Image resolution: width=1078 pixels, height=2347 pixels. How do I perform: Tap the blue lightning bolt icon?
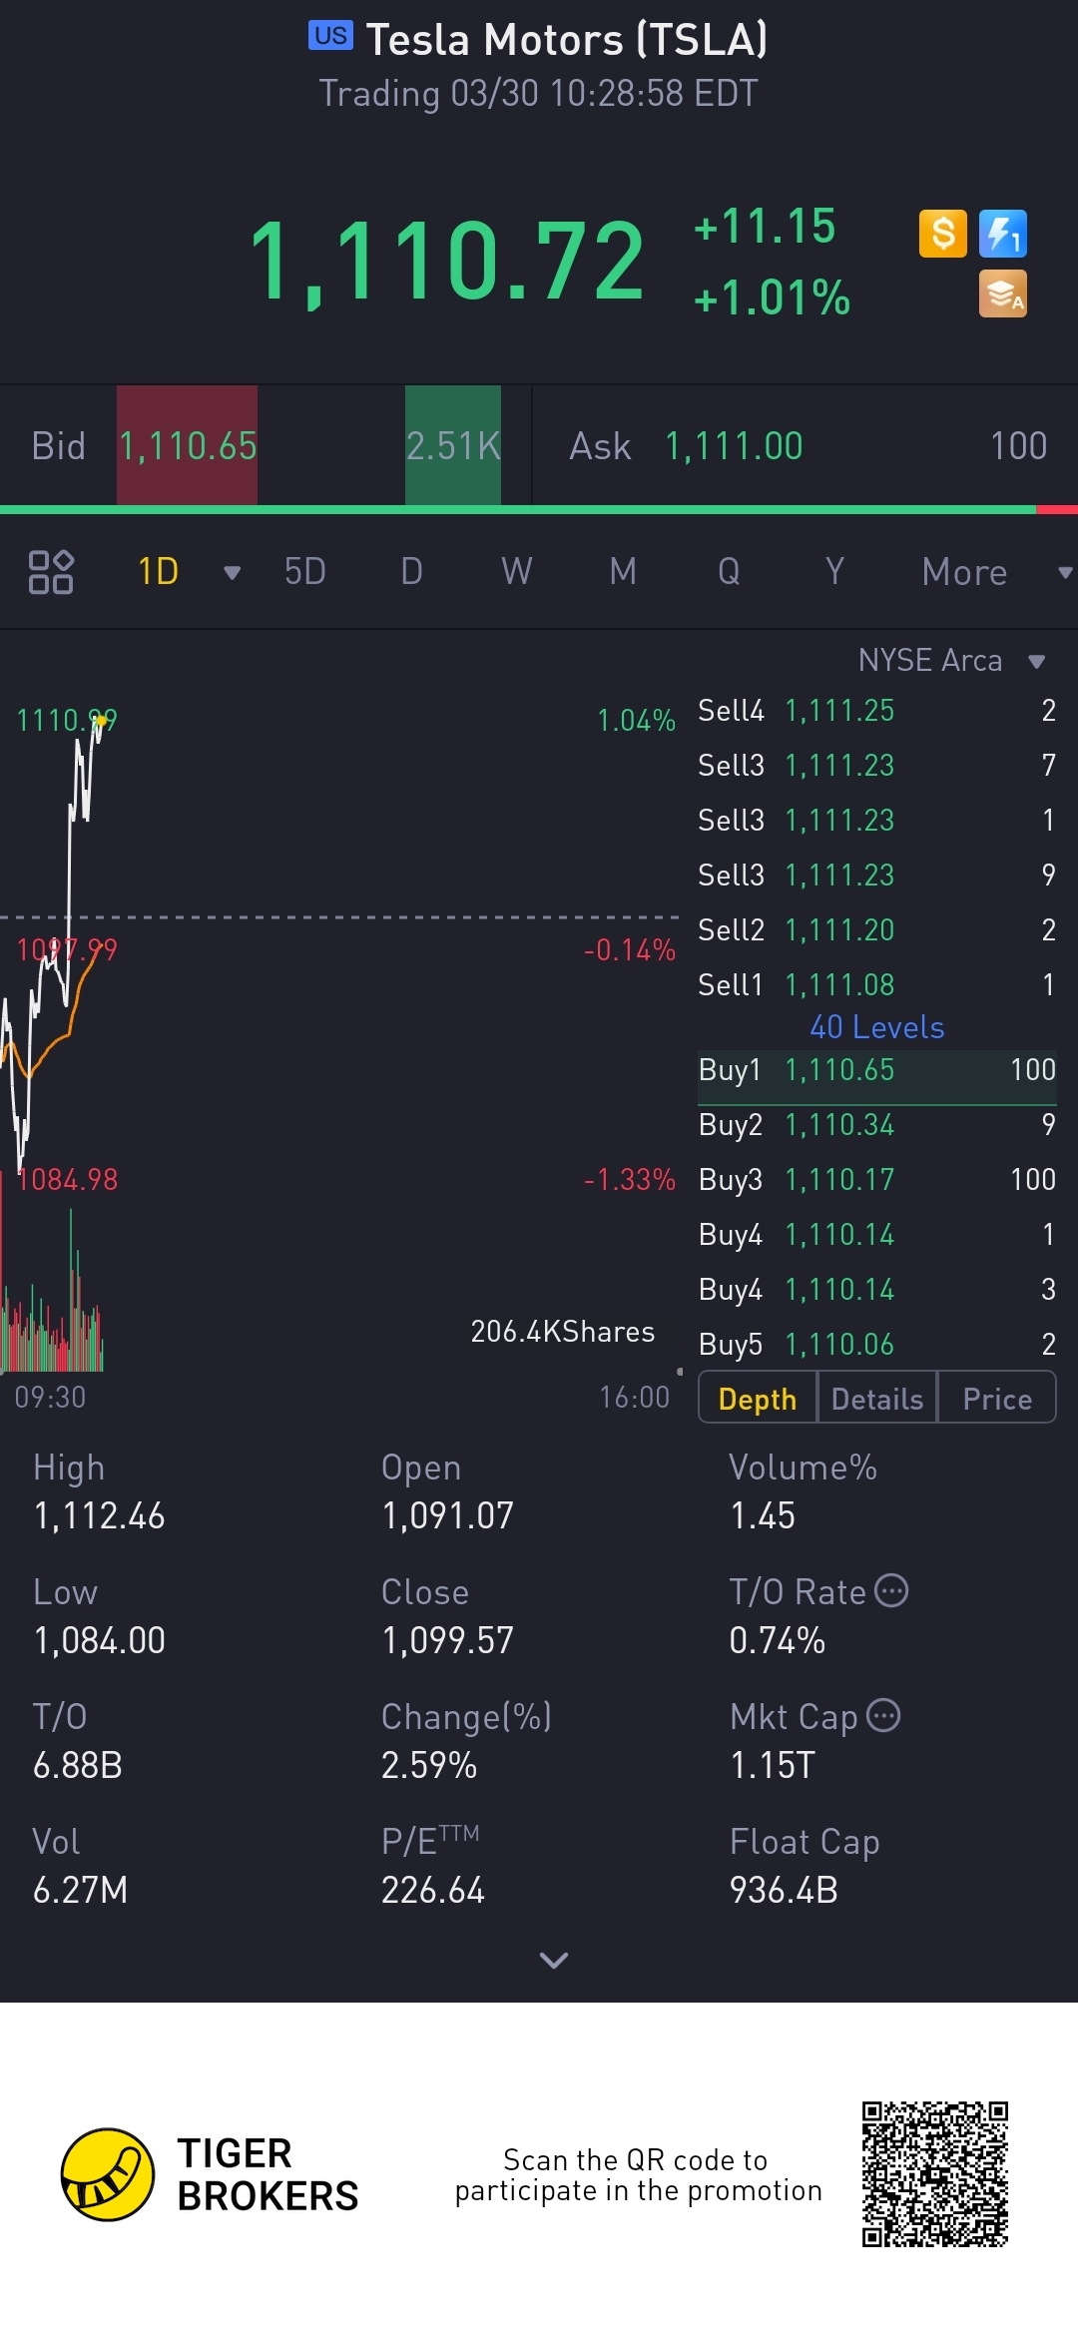tap(1003, 235)
